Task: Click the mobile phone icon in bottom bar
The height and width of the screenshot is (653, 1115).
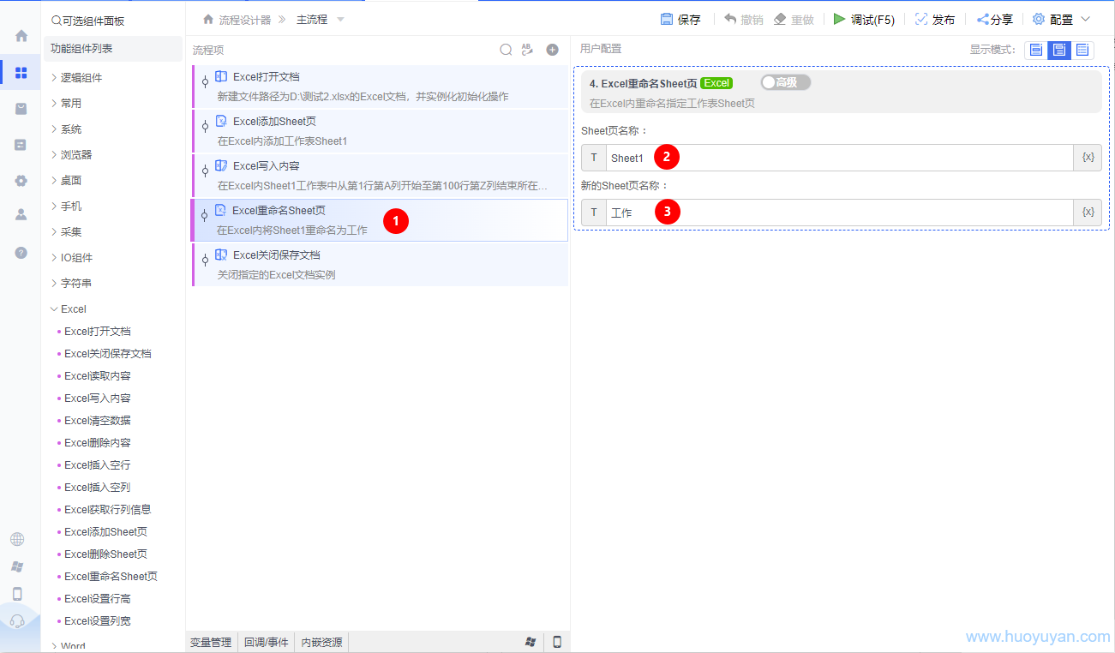Action: (557, 642)
